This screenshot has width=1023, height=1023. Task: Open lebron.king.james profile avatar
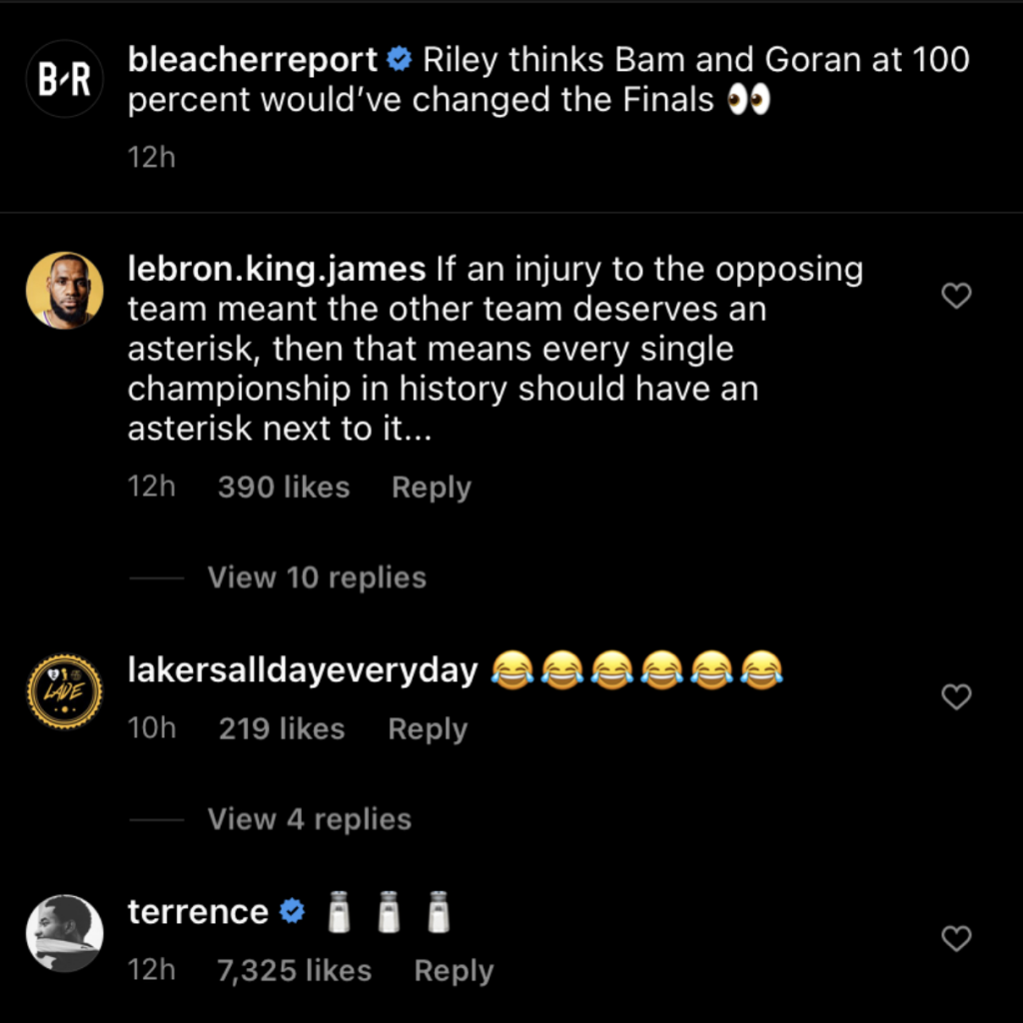64,291
